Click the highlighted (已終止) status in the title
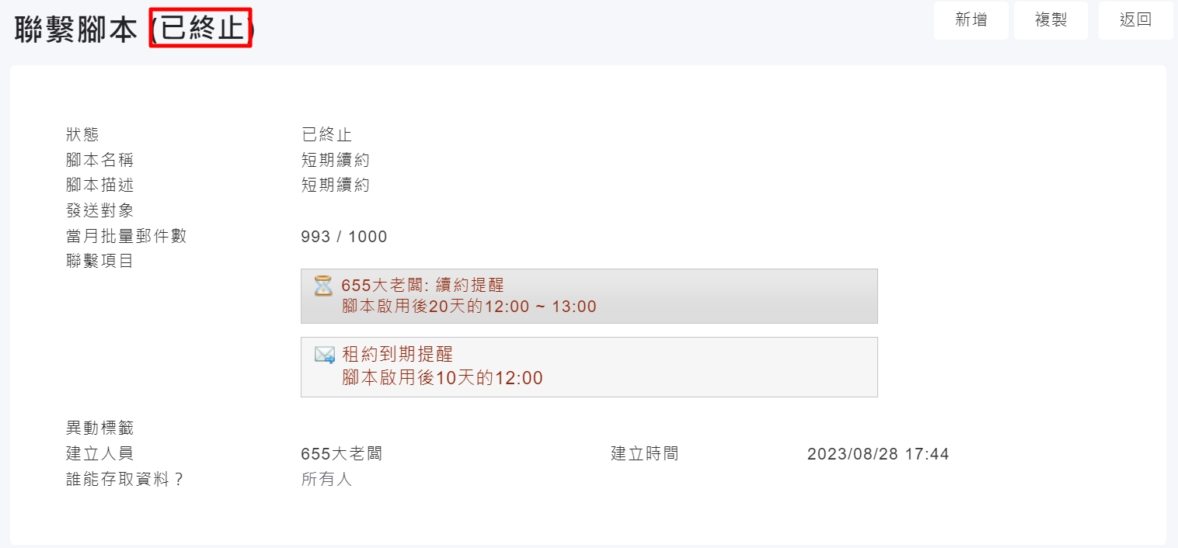Viewport: 1178px width, 548px height. point(200,28)
